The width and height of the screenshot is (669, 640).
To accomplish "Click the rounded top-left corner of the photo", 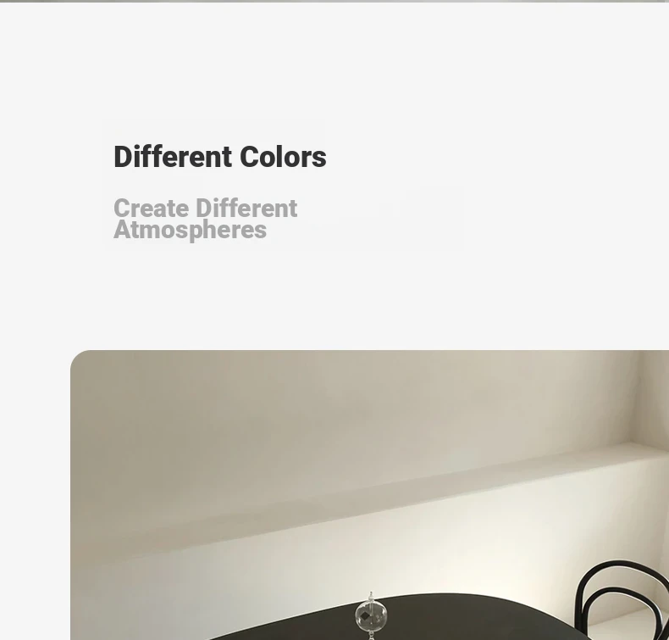I will pyautogui.click(x=79, y=359).
